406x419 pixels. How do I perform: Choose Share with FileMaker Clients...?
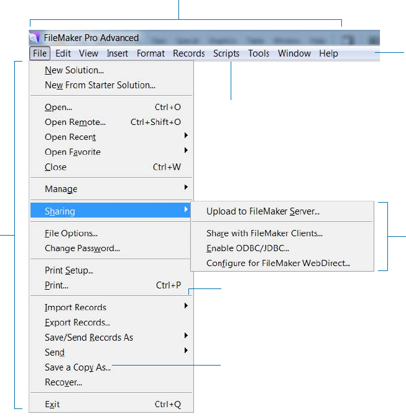282,233
